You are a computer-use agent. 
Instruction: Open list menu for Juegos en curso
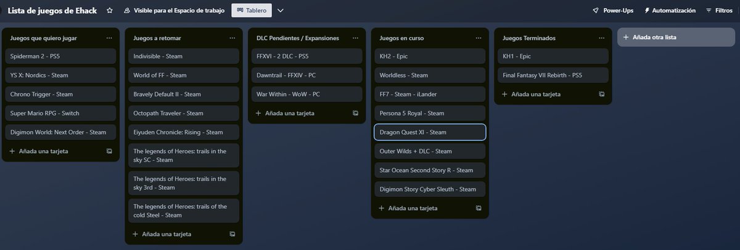point(479,38)
